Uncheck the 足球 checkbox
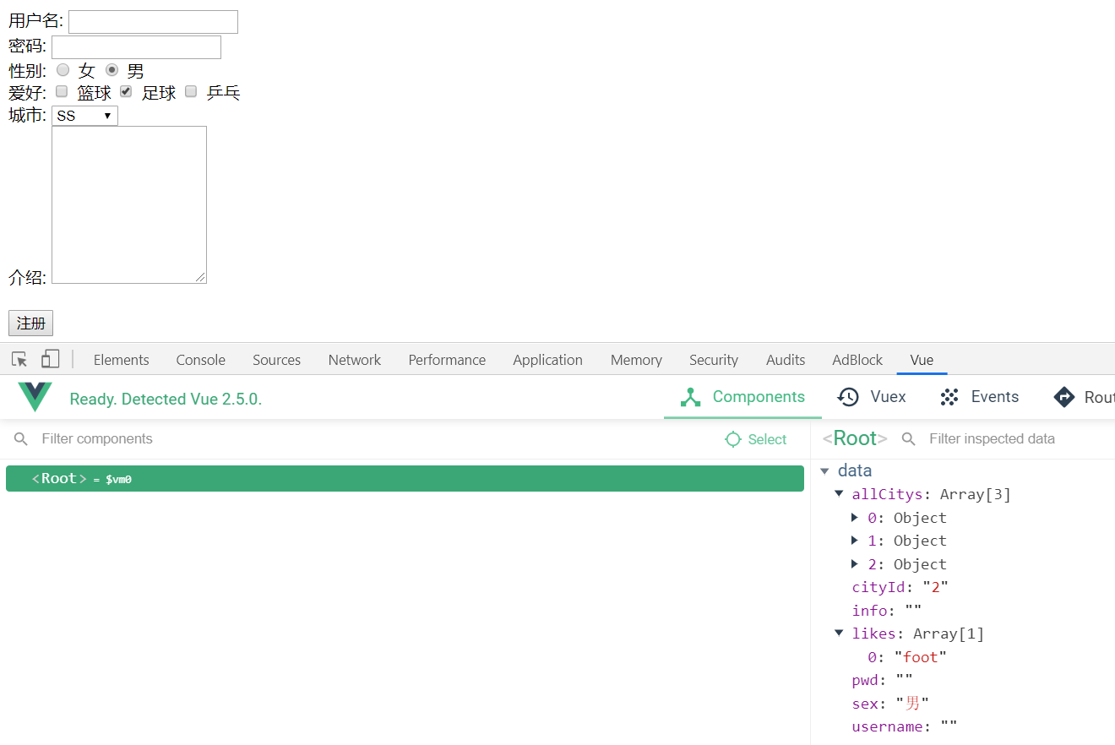 point(126,91)
